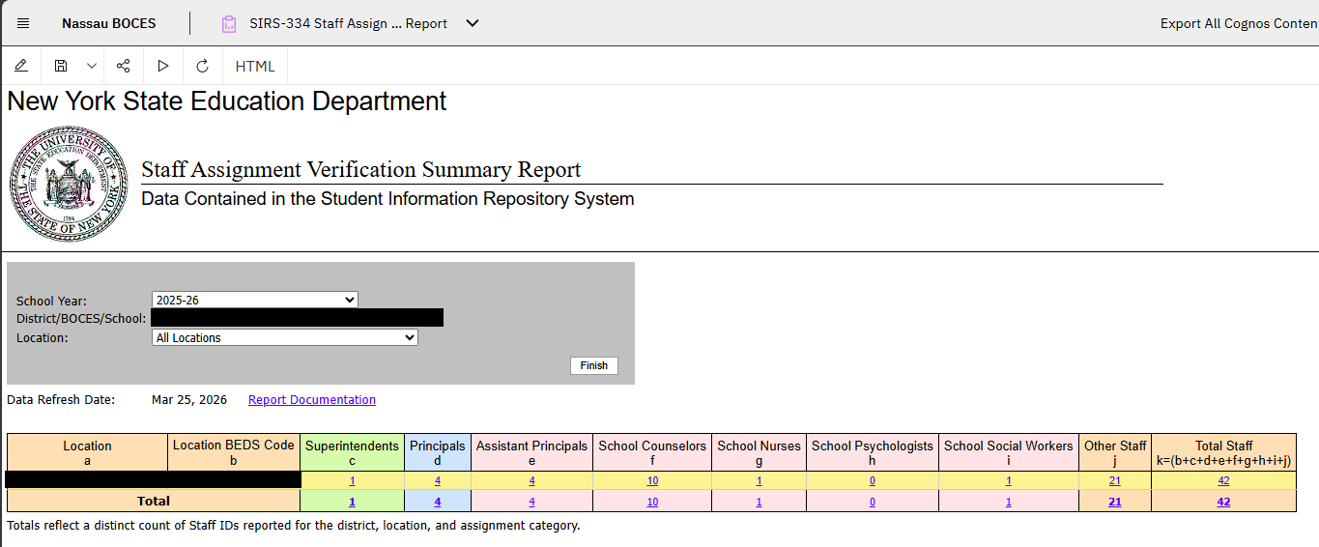Image resolution: width=1319 pixels, height=547 pixels.
Task: Click the share icon
Action: (x=123, y=66)
